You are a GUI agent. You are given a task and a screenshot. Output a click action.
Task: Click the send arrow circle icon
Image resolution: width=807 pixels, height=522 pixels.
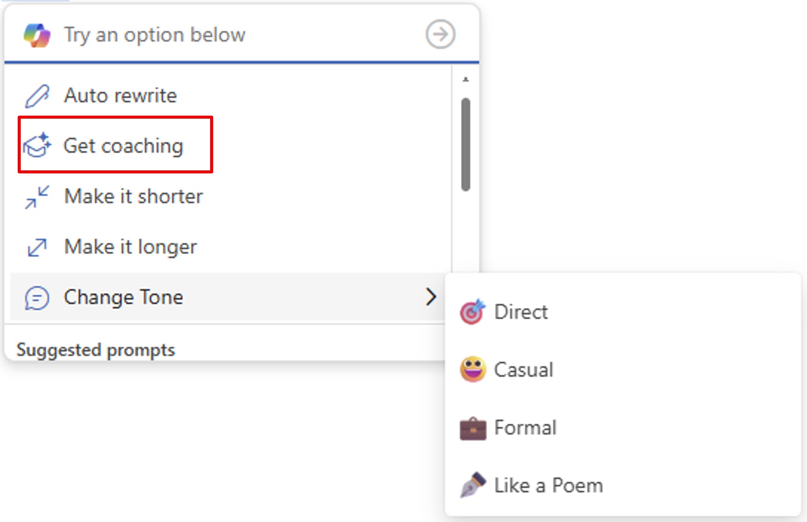pyautogui.click(x=440, y=34)
